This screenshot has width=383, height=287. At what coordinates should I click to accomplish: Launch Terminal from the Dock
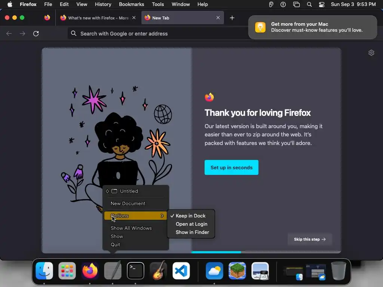tap(135, 271)
